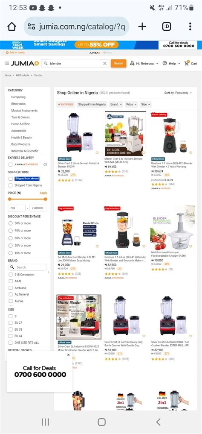The height and width of the screenshot is (434, 202).
Task: Open the Brand filter dropdown
Action: (x=116, y=104)
